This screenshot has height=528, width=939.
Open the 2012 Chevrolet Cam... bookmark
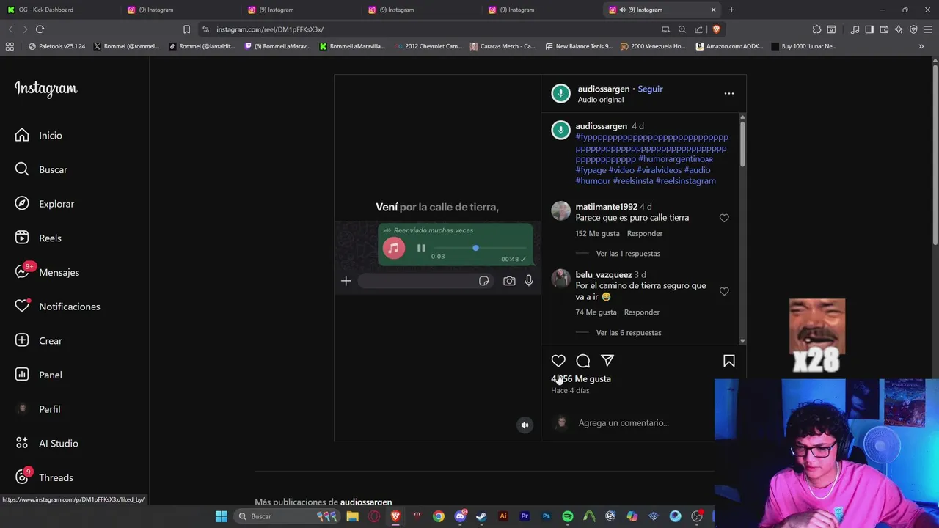pyautogui.click(x=428, y=46)
